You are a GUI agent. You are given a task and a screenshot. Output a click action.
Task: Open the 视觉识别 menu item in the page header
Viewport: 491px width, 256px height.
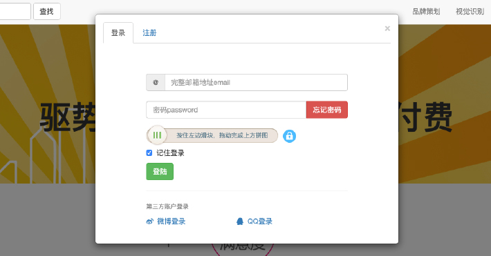pyautogui.click(x=470, y=12)
